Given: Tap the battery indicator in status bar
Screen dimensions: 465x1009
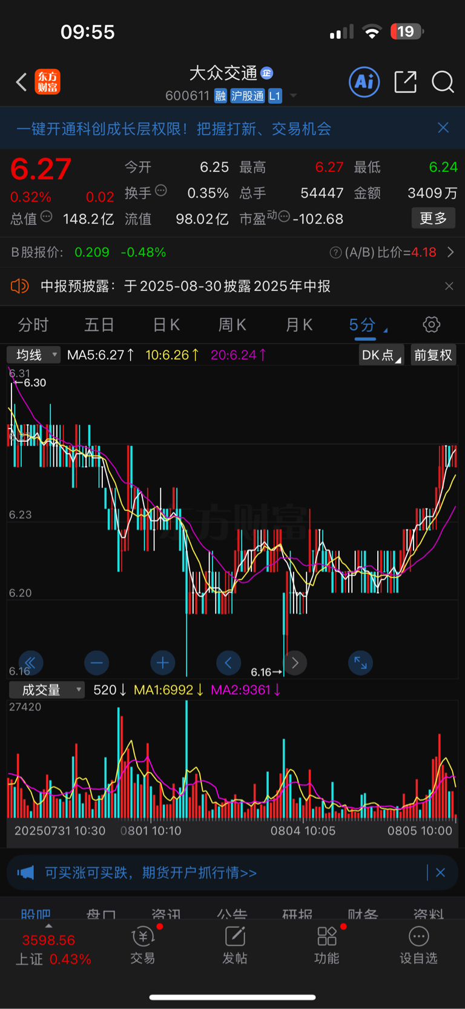Looking at the screenshot, I should 407,32.
